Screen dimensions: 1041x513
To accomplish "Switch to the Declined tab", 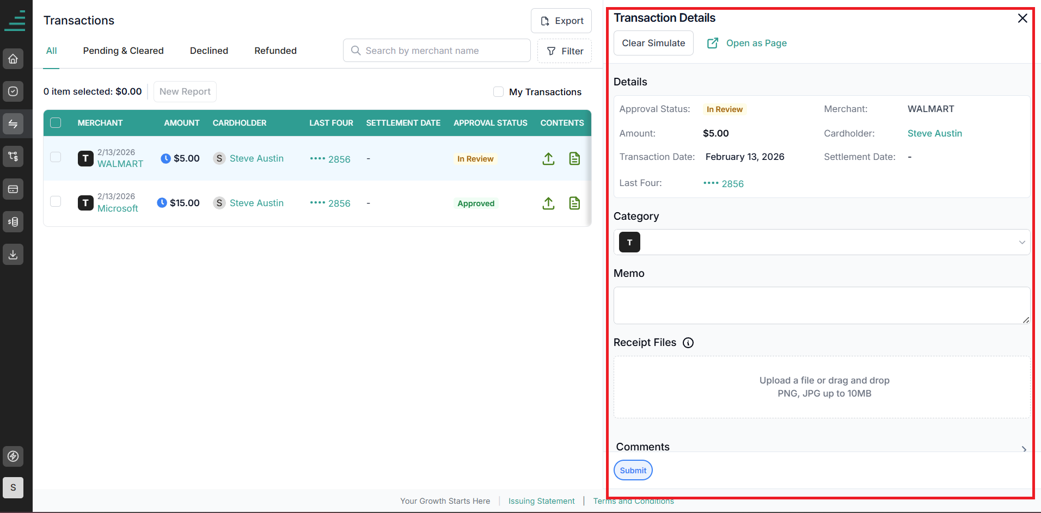I will [209, 51].
